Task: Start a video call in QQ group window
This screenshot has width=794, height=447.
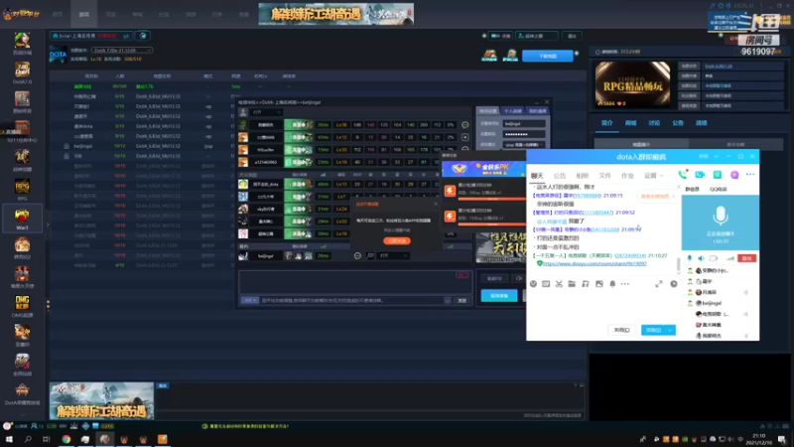Action: [700, 175]
